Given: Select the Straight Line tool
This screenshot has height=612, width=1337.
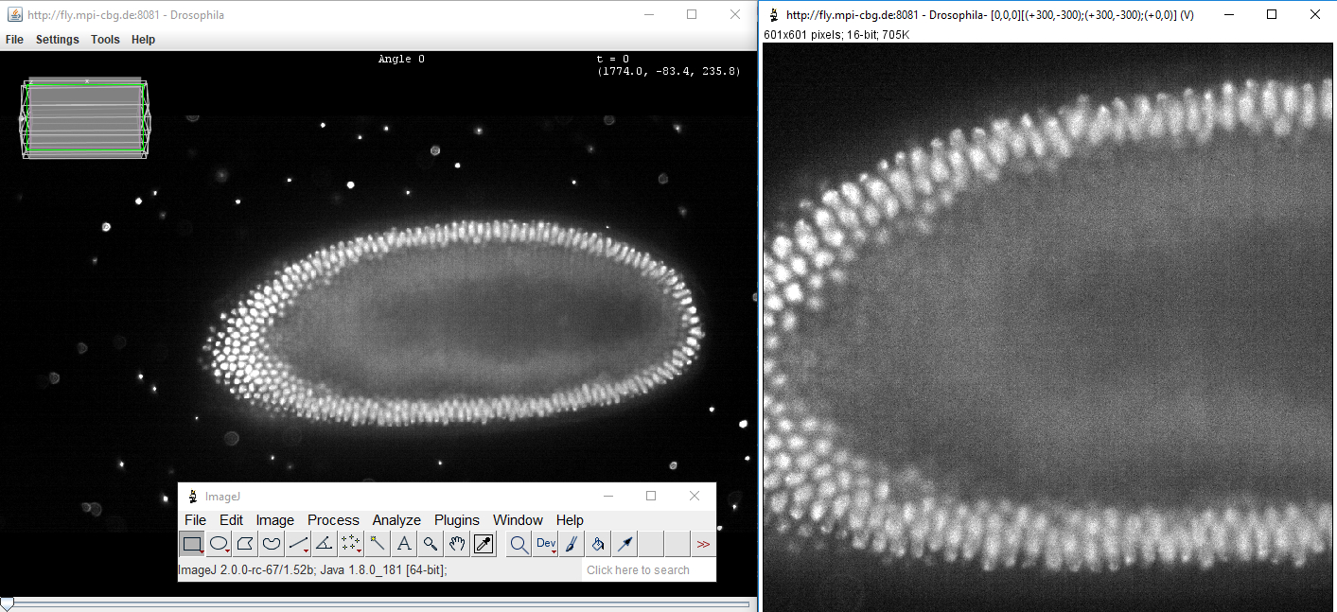Looking at the screenshot, I should [x=296, y=543].
